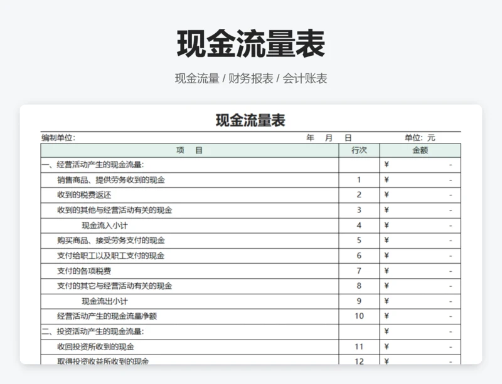The image size is (502, 384).
Task: Select amount cell for 支付给职工以及职工支付的现金
Action: (x=420, y=256)
